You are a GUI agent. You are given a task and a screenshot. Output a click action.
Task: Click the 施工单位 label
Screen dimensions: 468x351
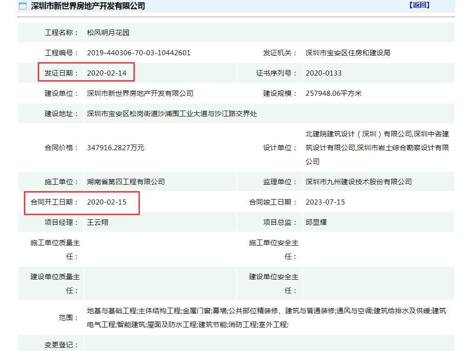click(61, 182)
